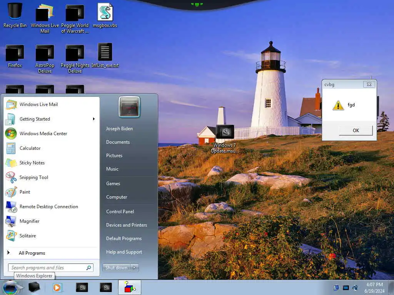
Task: Open Calculator from the Start menu
Action: click(52, 148)
